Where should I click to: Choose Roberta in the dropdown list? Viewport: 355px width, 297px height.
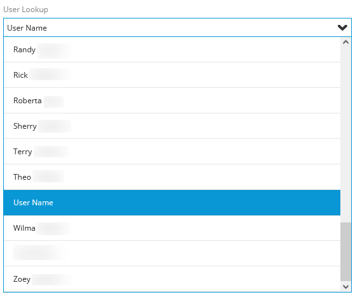click(x=172, y=101)
